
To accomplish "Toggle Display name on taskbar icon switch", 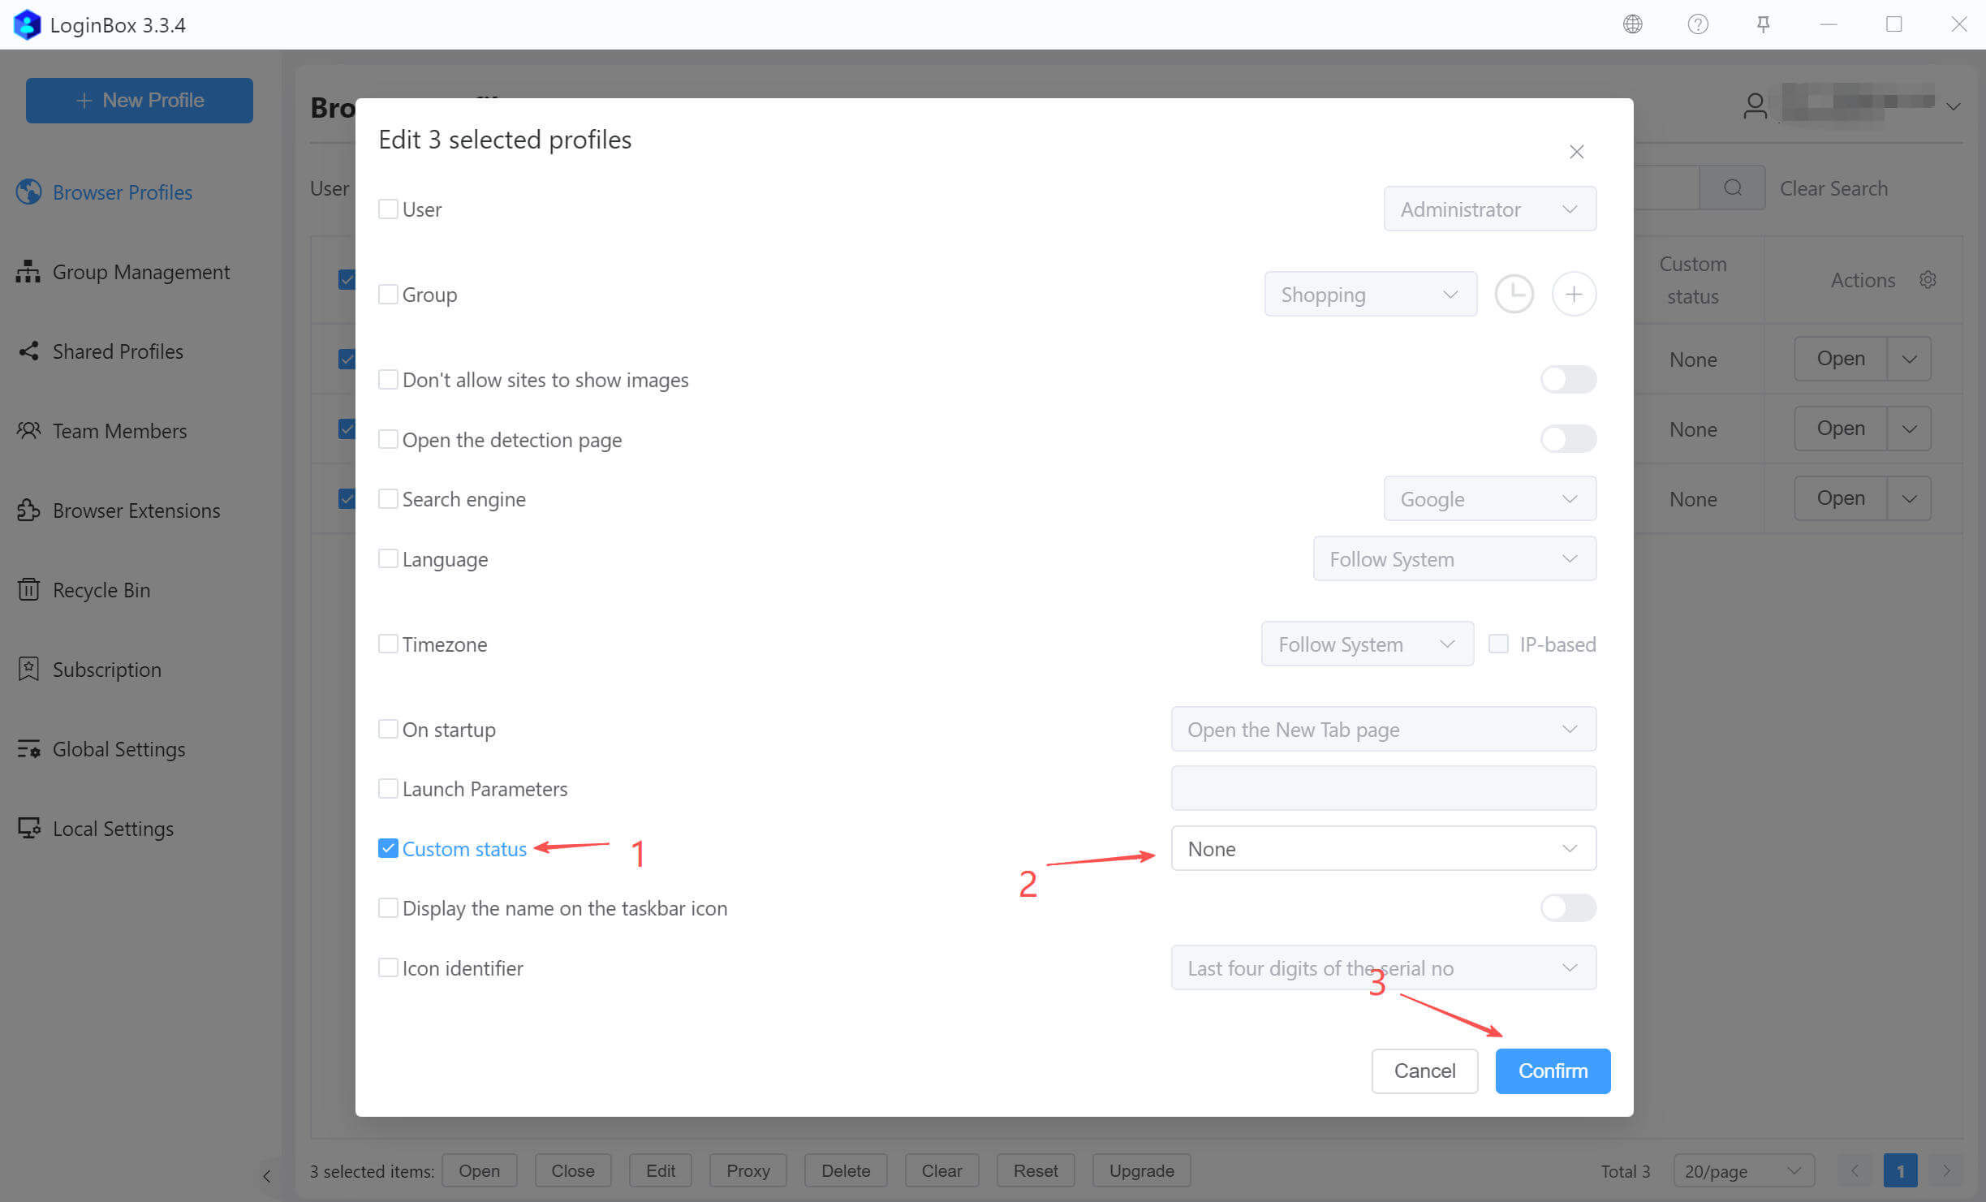I will [1567, 907].
